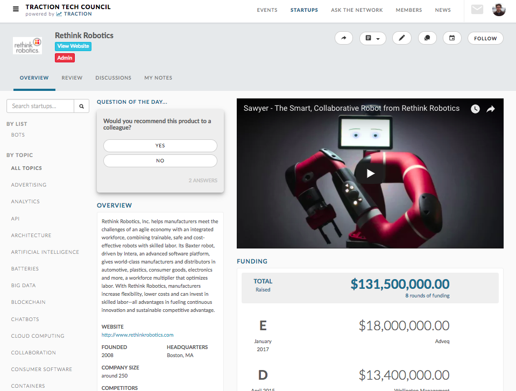Answer YES to the question
Image resolution: width=516 pixels, height=391 pixels.
[160, 146]
